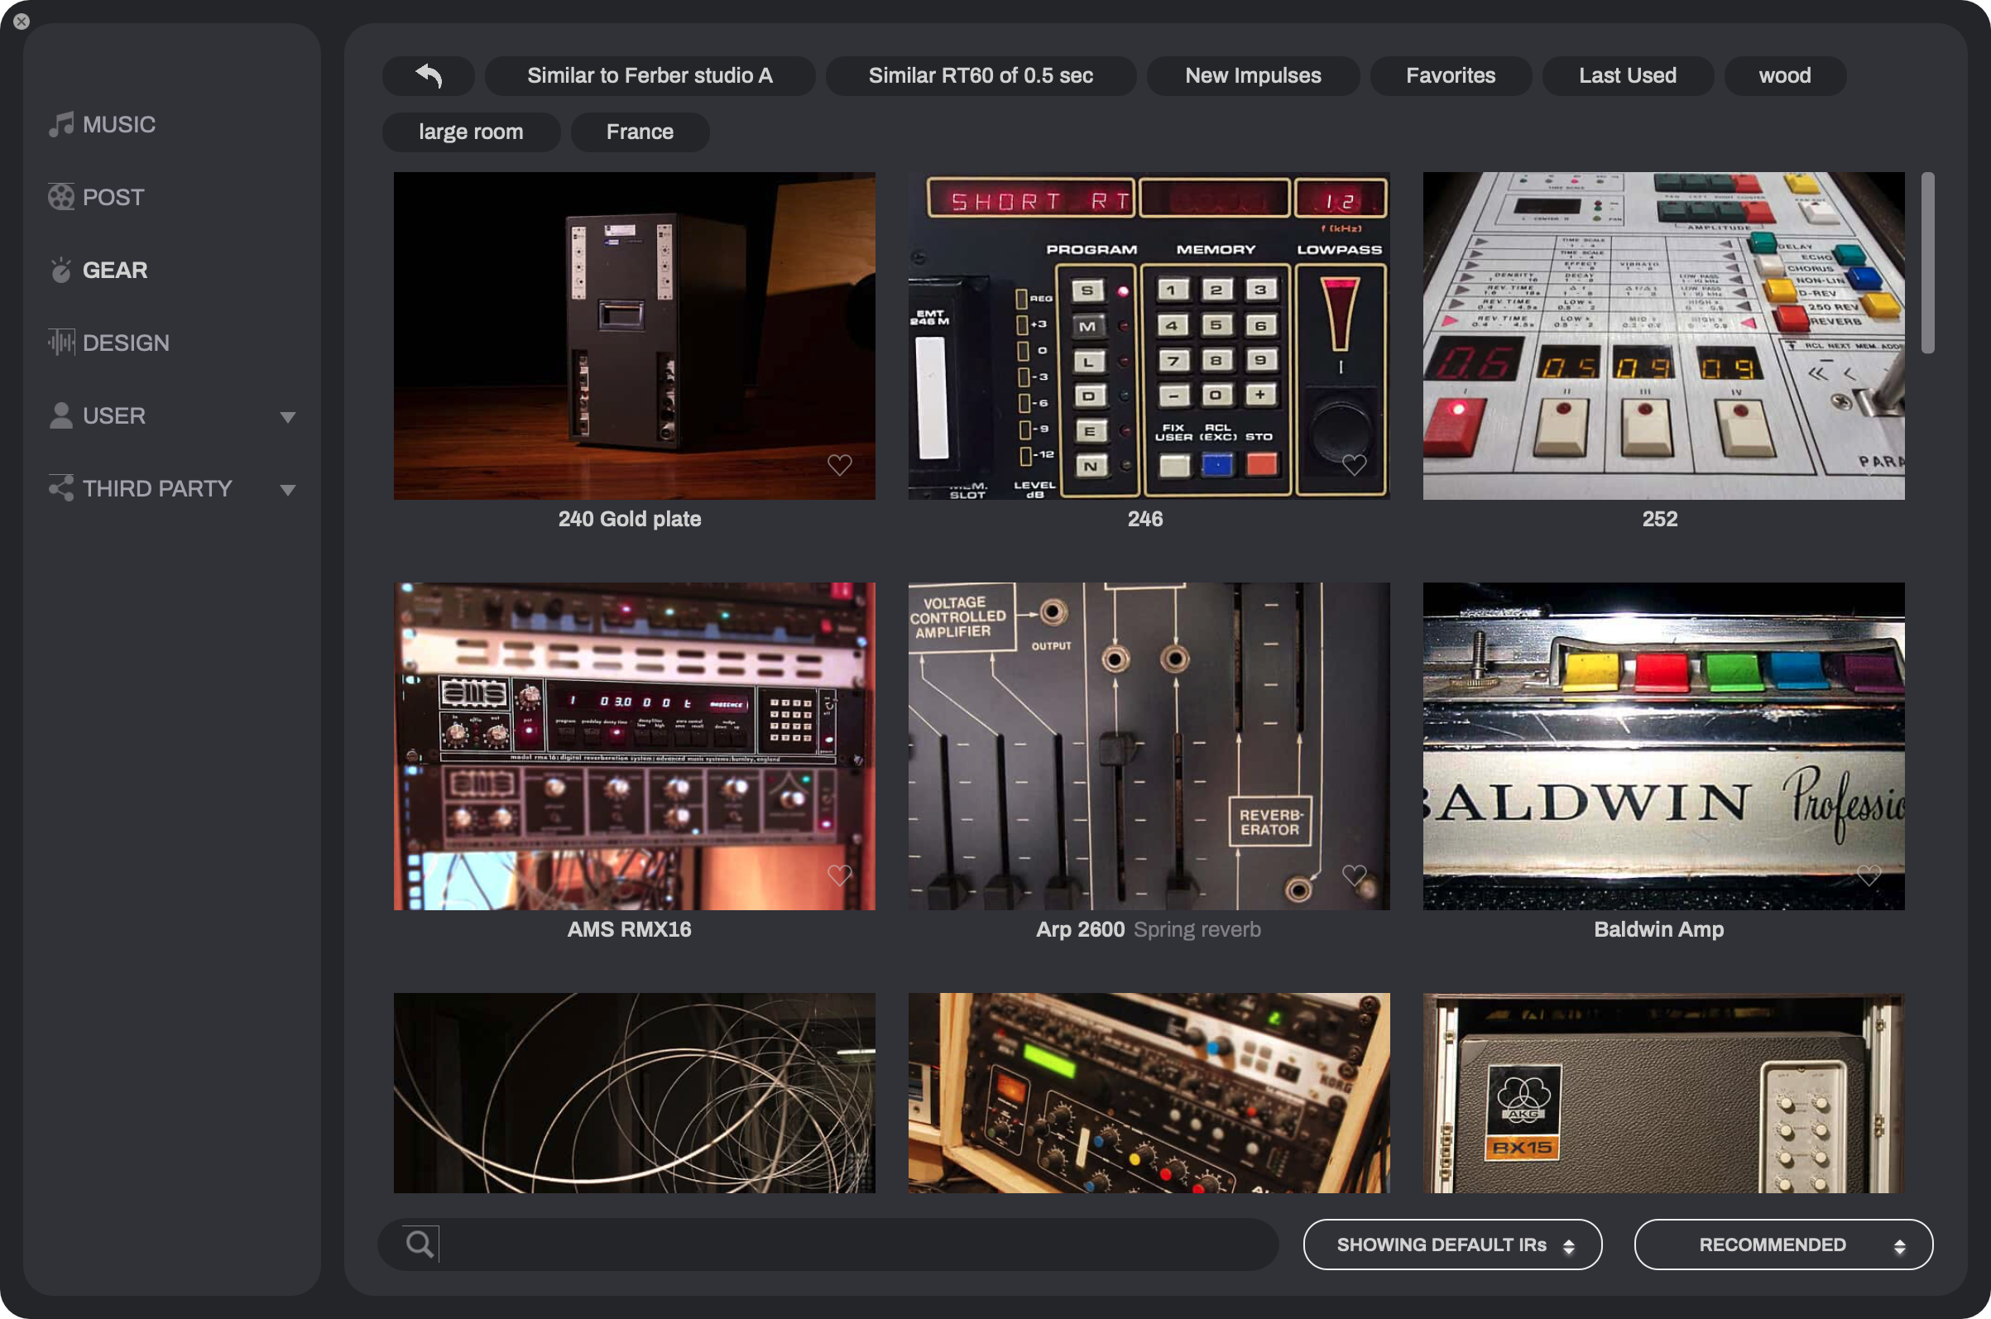
Task: Expand the USER category arrow
Action: click(x=288, y=417)
